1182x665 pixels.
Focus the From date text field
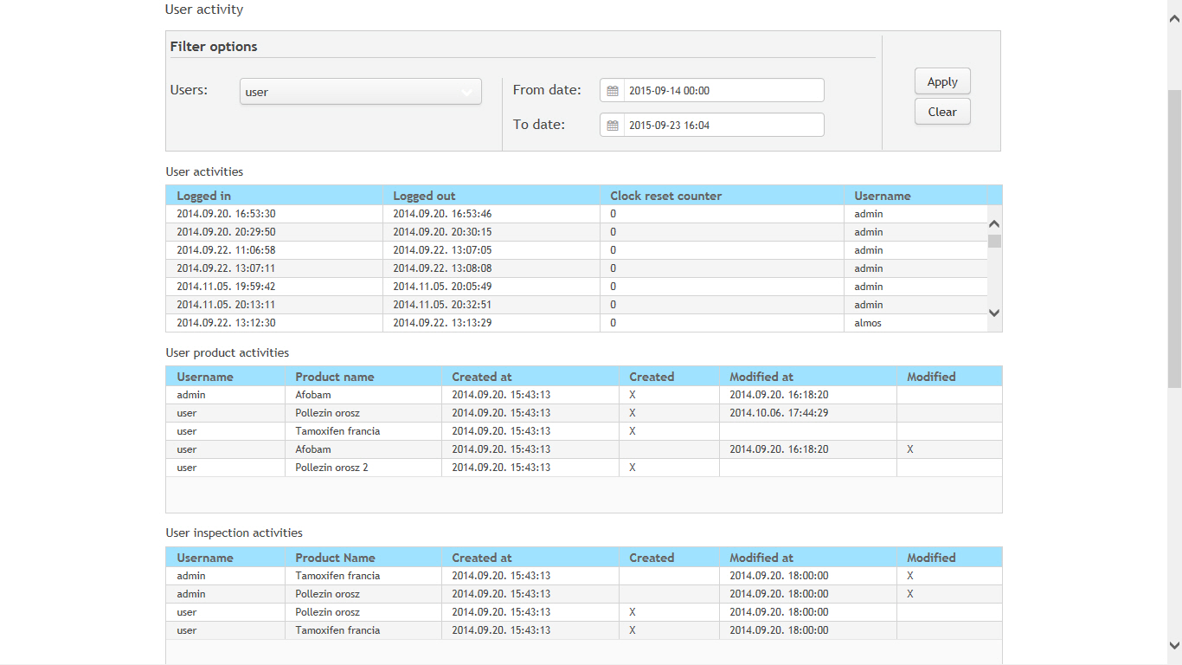point(723,91)
